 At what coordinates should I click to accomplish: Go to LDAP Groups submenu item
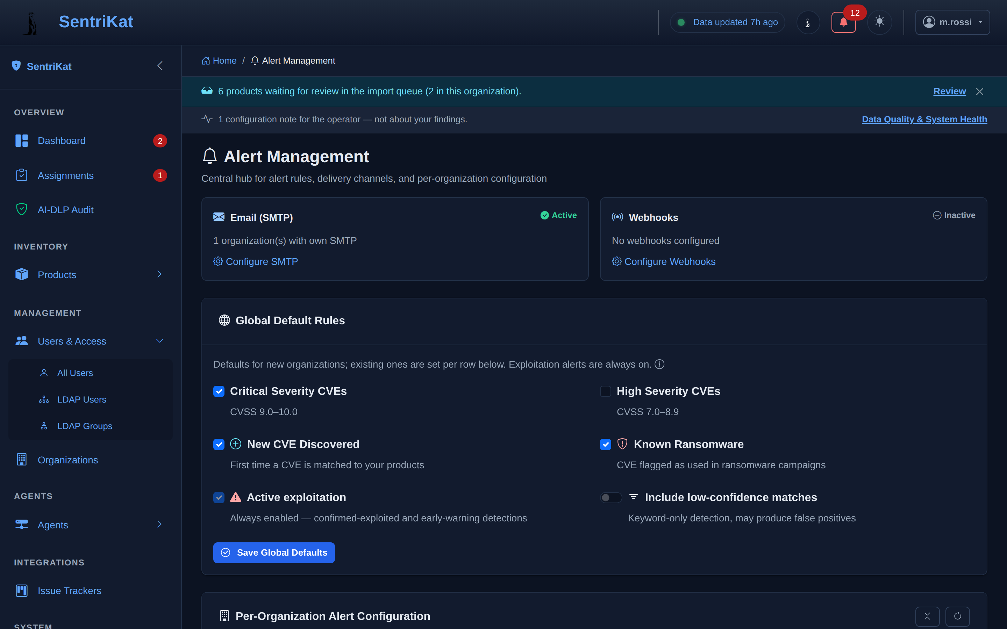91,426
